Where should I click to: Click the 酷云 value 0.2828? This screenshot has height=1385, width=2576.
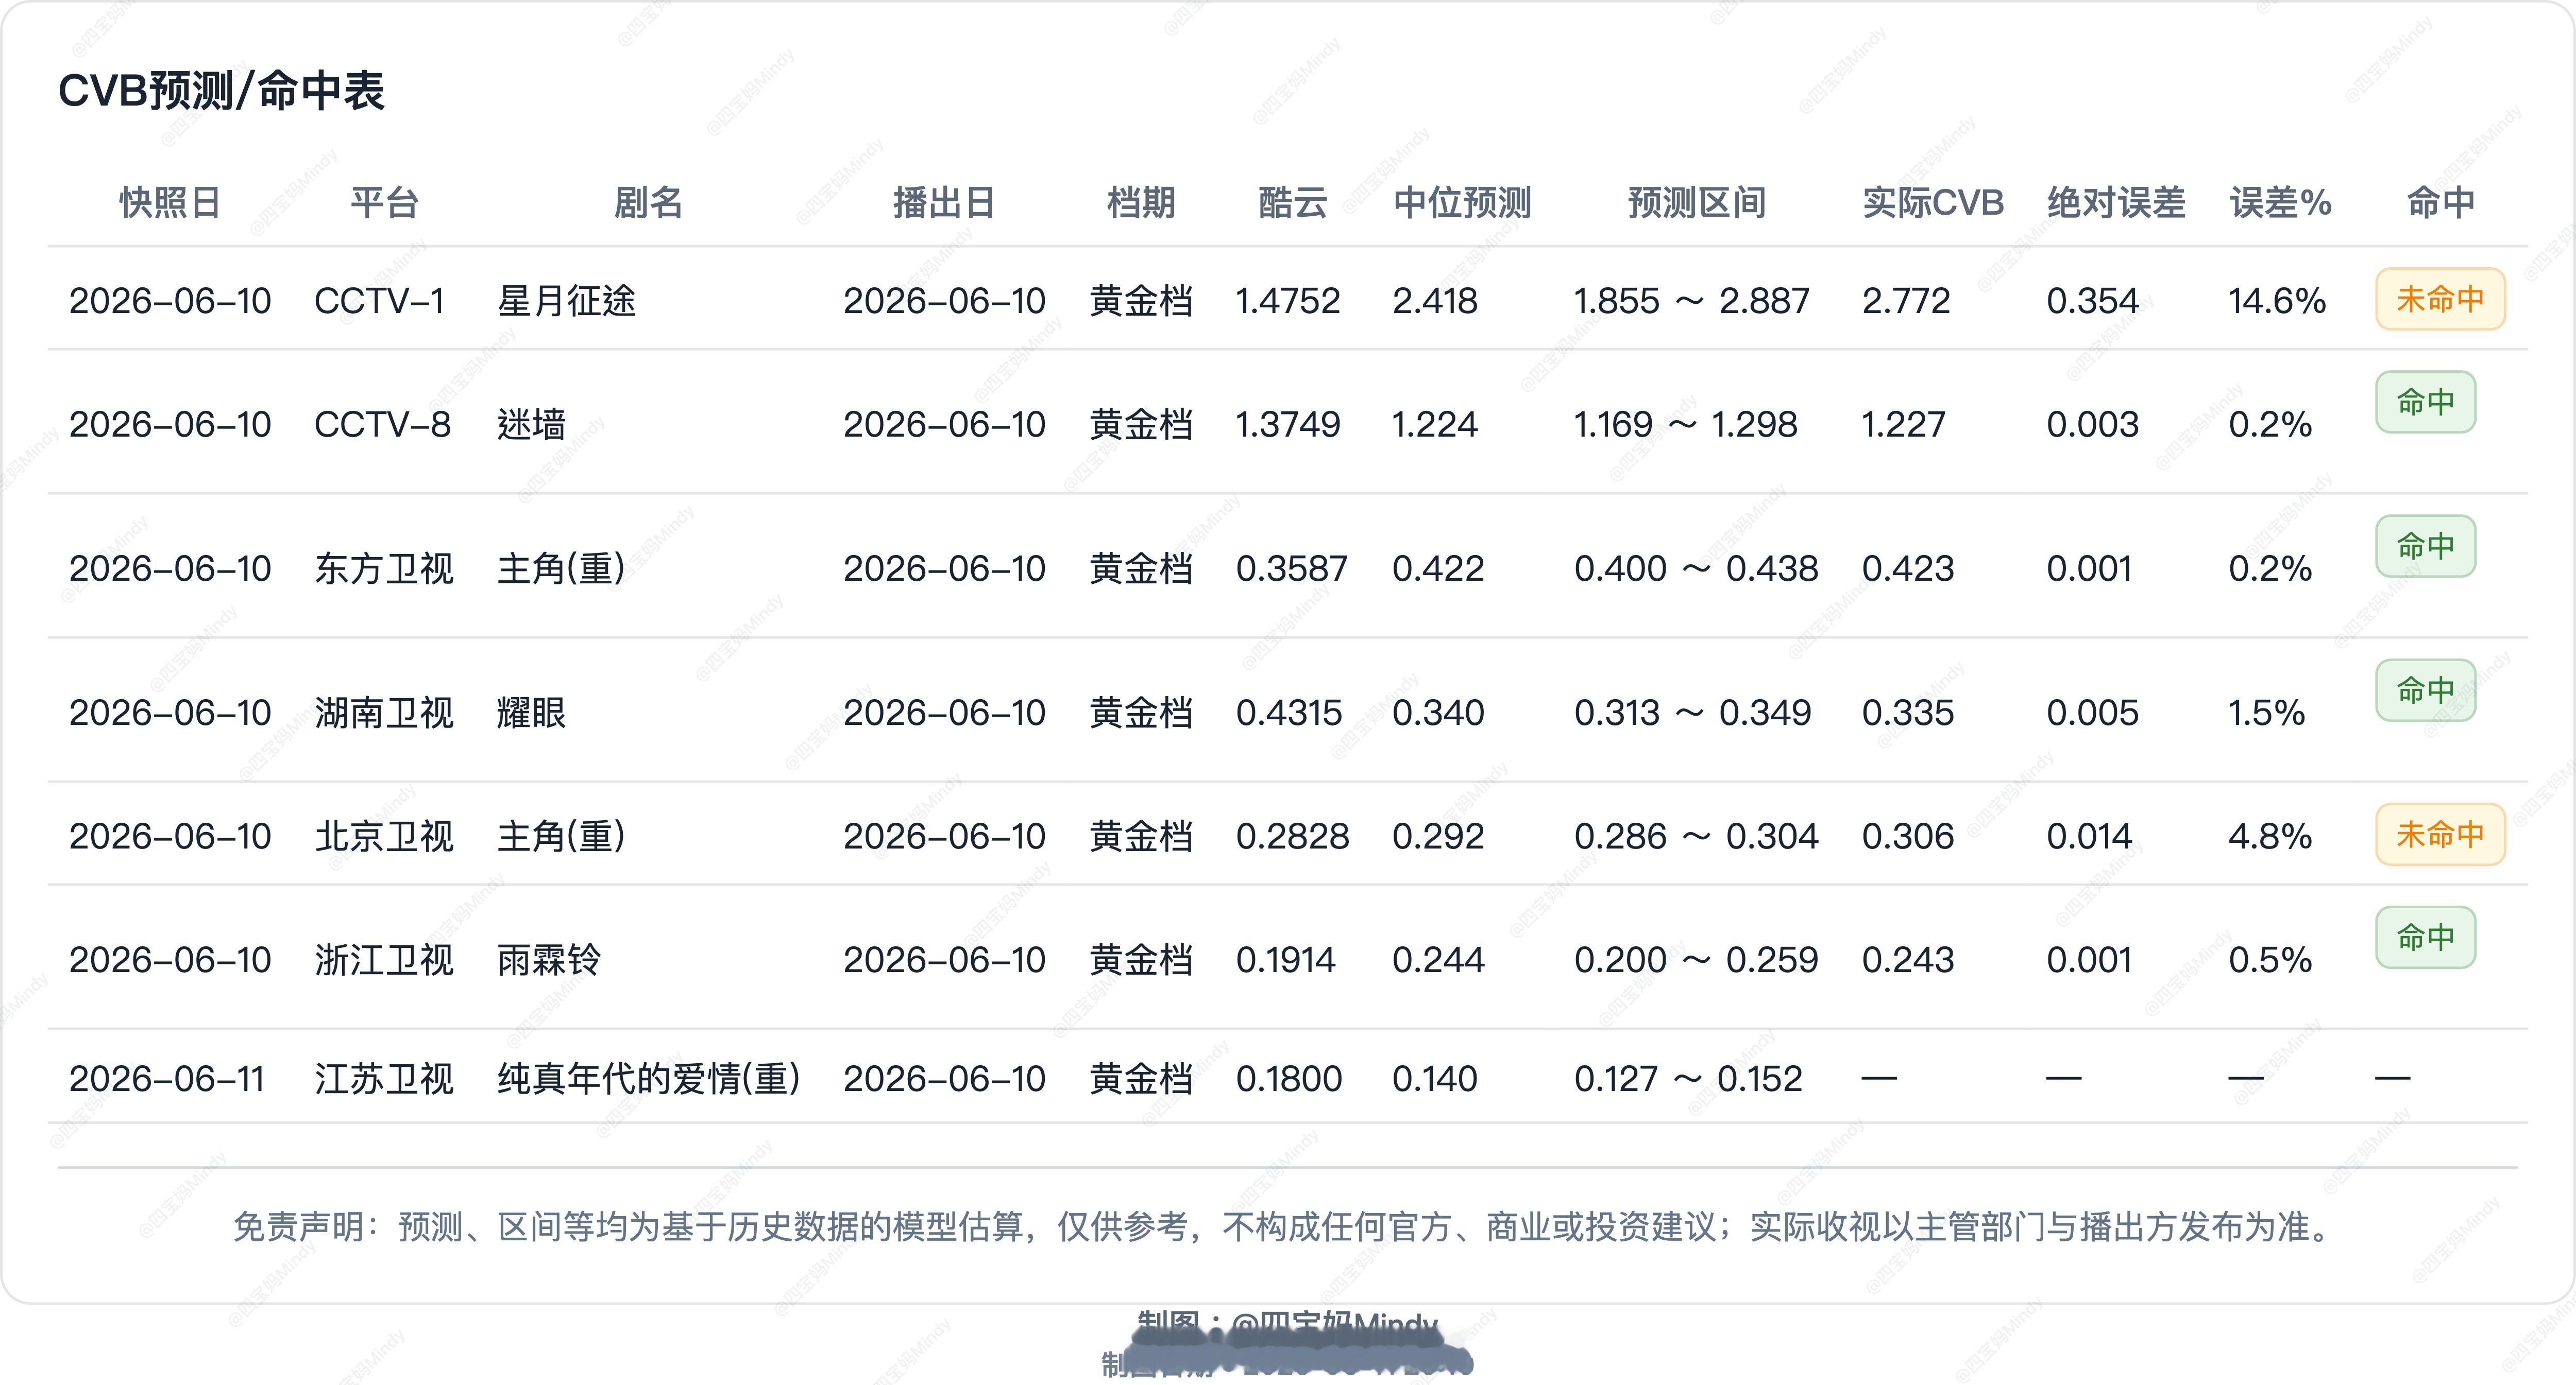(1292, 836)
